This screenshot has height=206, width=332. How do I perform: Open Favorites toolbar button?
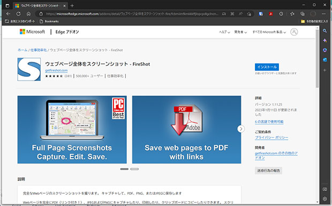coord(292,14)
